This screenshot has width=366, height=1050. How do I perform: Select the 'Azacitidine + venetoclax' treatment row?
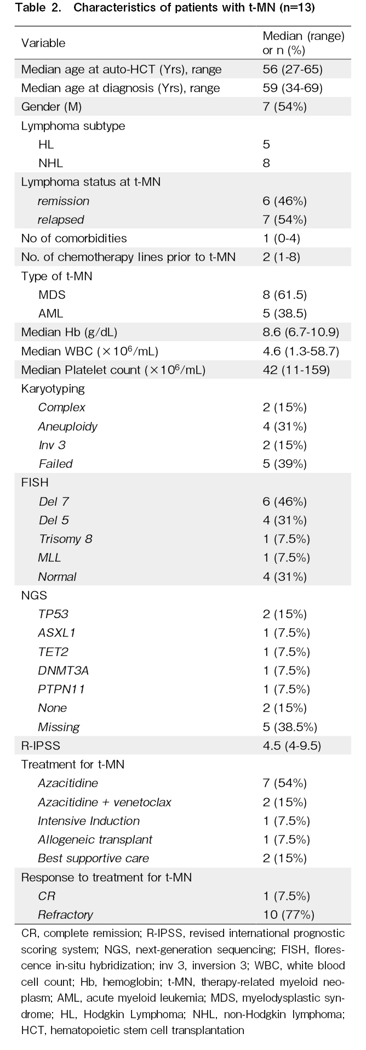[105, 803]
